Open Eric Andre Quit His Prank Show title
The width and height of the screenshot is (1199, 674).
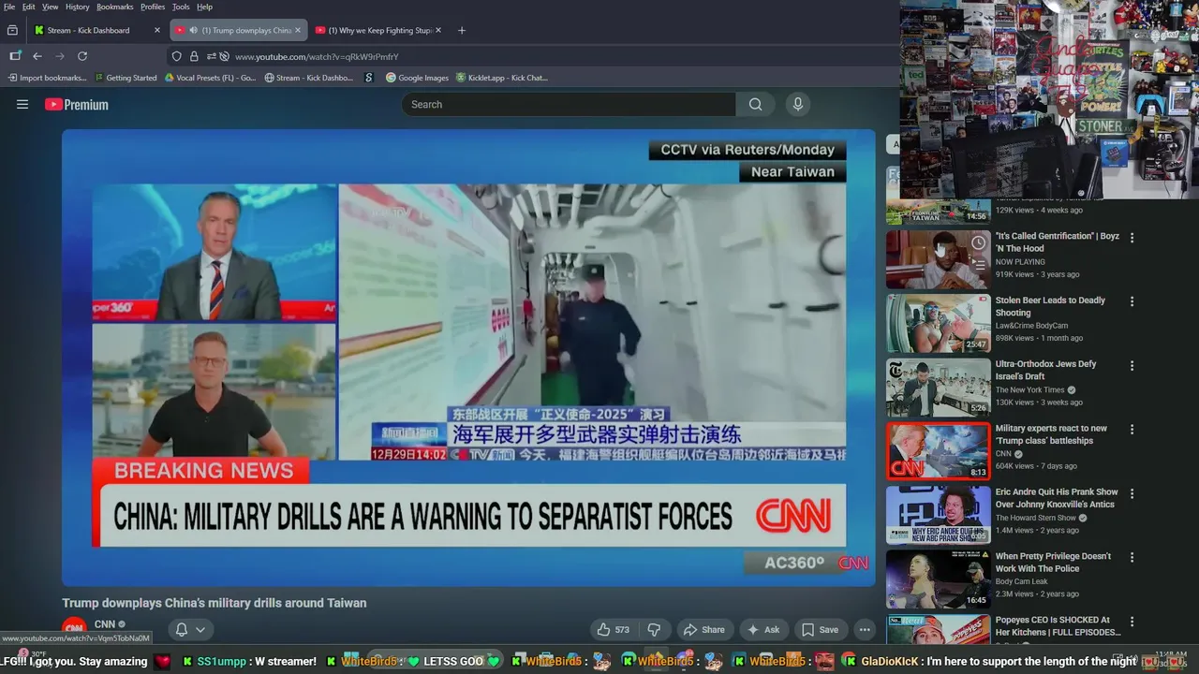pos(1057,498)
